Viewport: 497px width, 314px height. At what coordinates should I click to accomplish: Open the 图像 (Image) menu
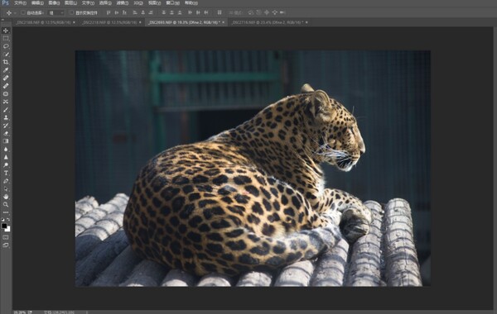pyautogui.click(x=54, y=2)
